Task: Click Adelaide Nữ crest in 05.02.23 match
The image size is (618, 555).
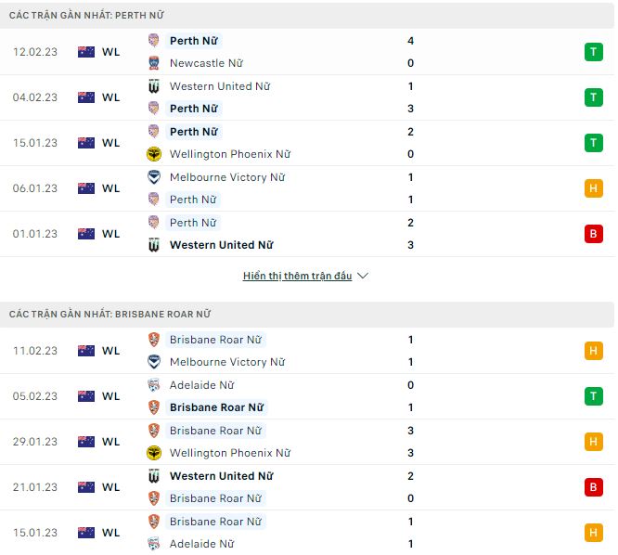Action: [x=154, y=385]
